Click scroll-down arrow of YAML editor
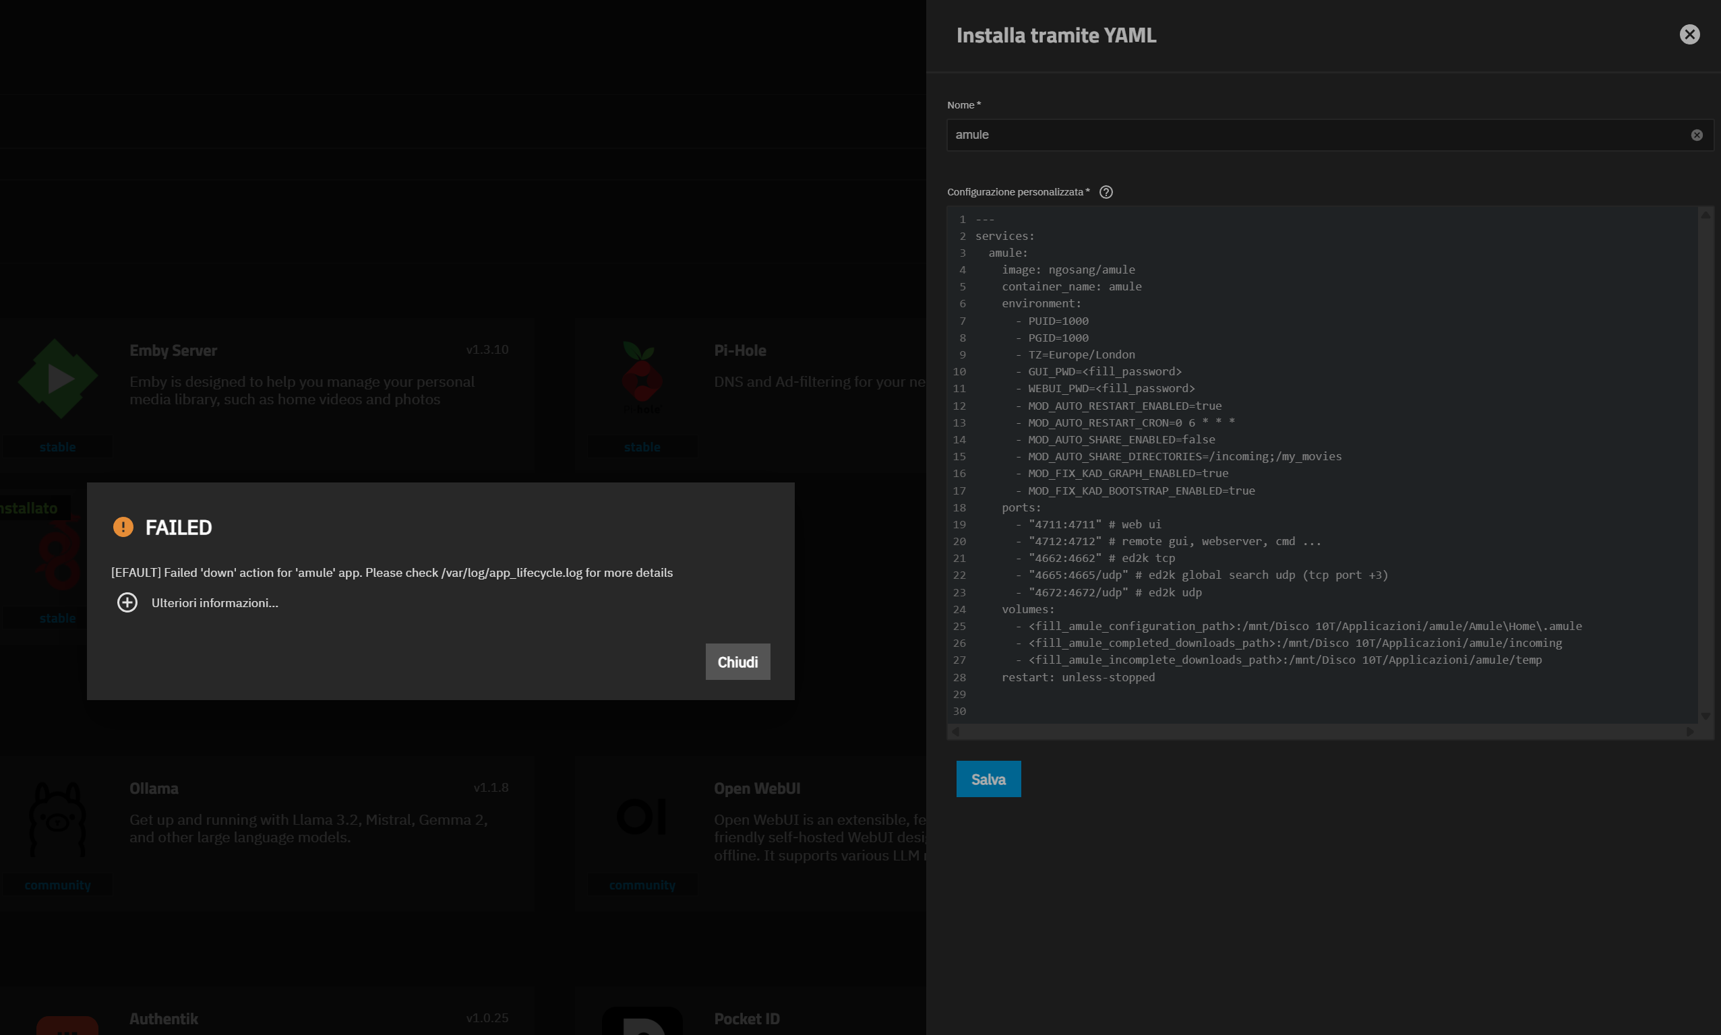Viewport: 1721px width, 1035px height. [1705, 716]
